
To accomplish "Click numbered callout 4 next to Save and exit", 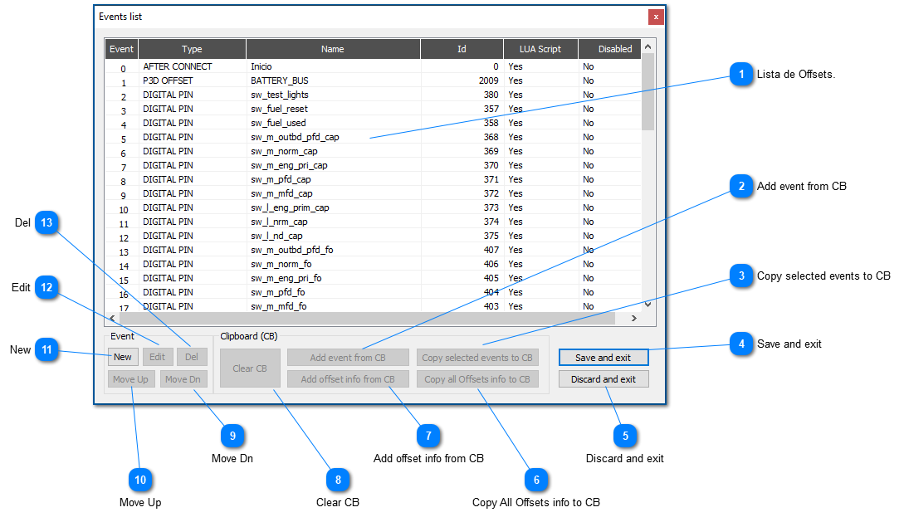I will (740, 344).
